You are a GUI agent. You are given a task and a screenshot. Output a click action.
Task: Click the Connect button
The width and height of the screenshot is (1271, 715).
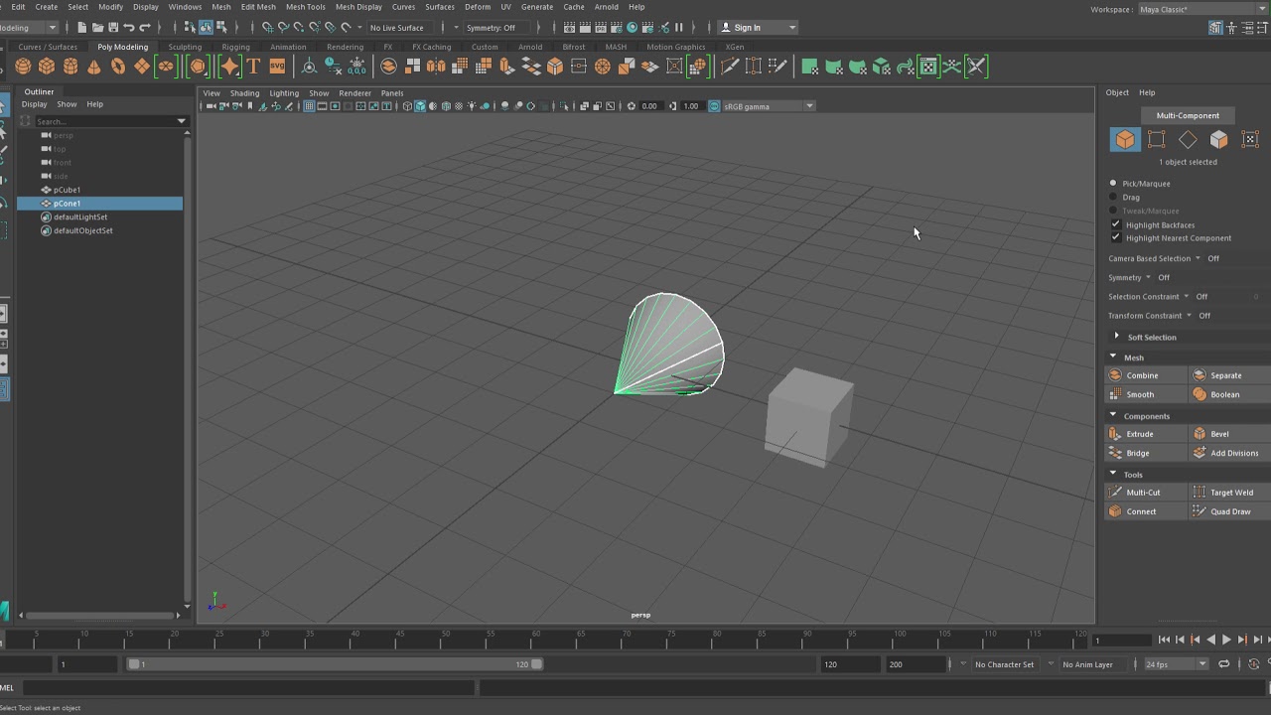[1146, 511]
